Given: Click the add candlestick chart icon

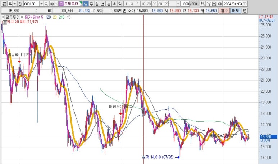Looking at the screenshot, I should coord(202,4).
